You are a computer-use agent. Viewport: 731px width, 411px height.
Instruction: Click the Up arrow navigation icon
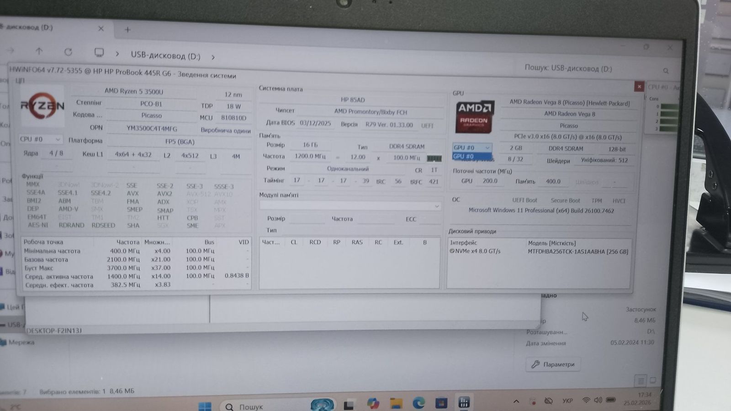point(39,51)
